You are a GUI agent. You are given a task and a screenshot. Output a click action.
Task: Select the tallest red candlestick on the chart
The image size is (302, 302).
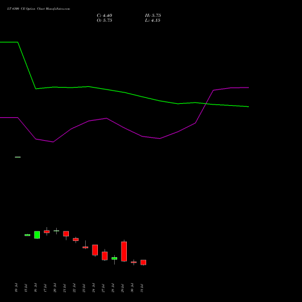pyautogui.click(x=124, y=251)
